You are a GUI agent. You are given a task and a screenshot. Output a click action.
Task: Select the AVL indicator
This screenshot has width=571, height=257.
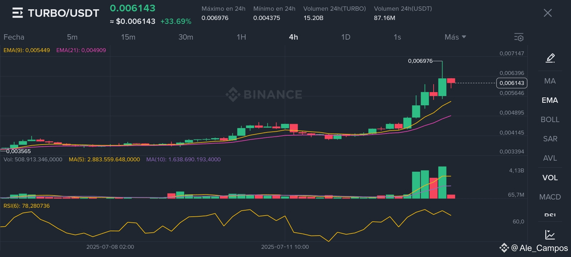[550, 158]
